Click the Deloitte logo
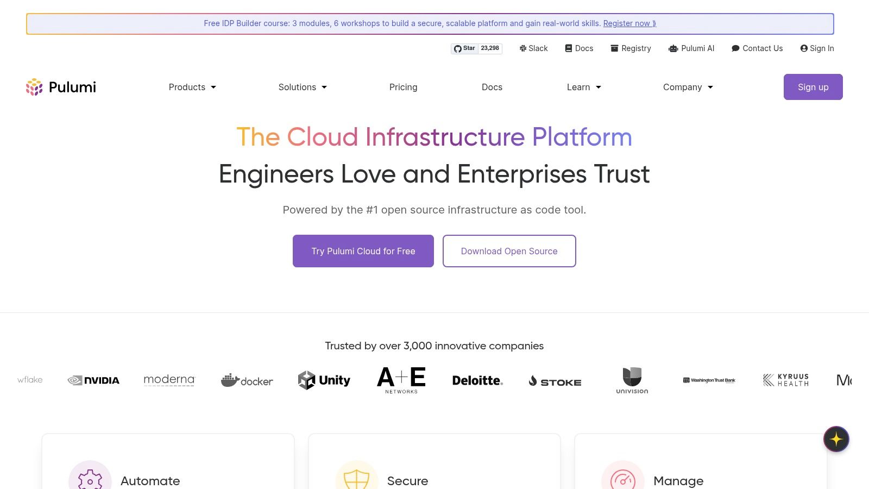869x489 pixels. tap(477, 380)
